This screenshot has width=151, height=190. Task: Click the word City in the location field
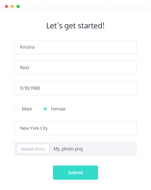click(44, 128)
